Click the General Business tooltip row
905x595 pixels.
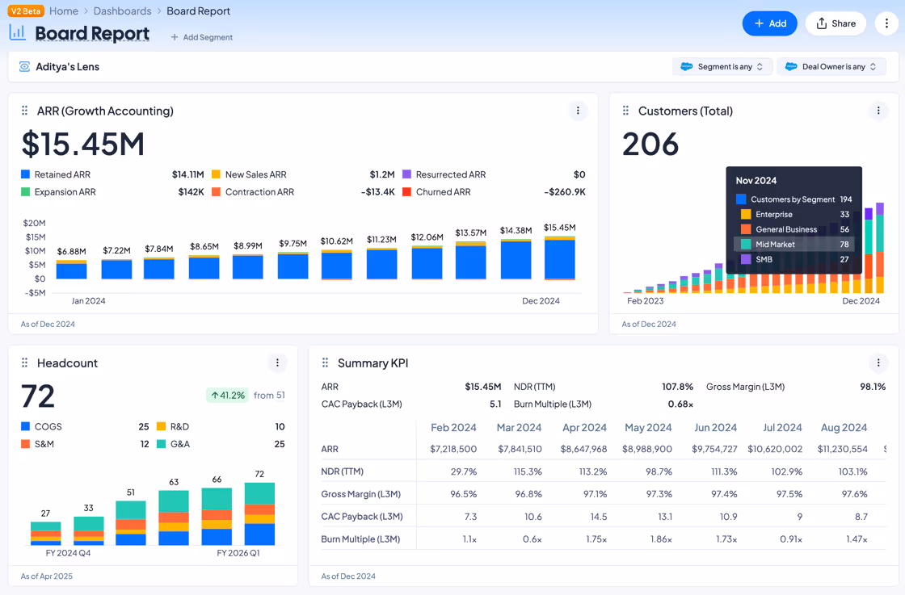793,229
